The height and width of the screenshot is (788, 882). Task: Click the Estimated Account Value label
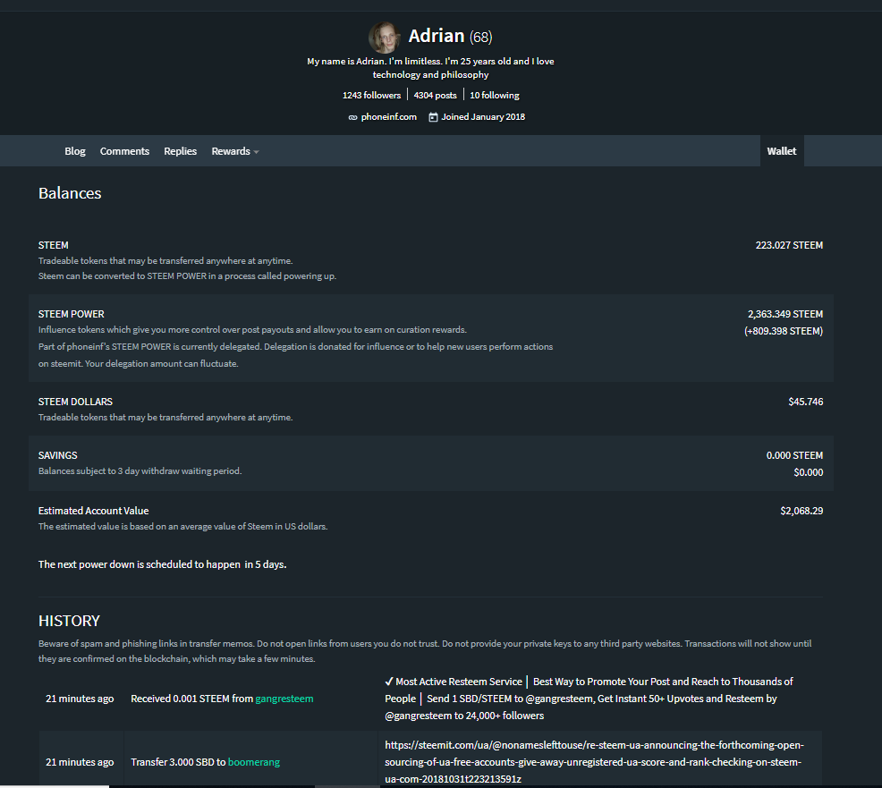tap(93, 511)
